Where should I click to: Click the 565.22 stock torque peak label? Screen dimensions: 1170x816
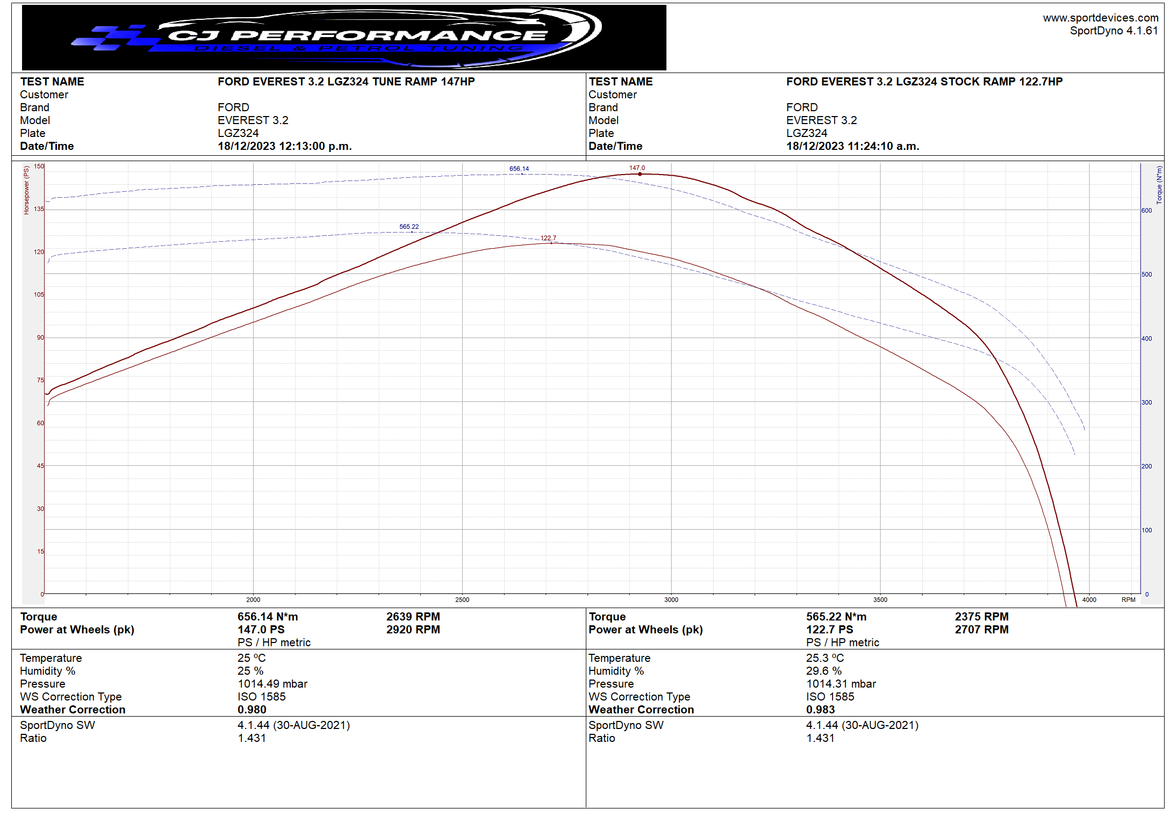coord(408,227)
